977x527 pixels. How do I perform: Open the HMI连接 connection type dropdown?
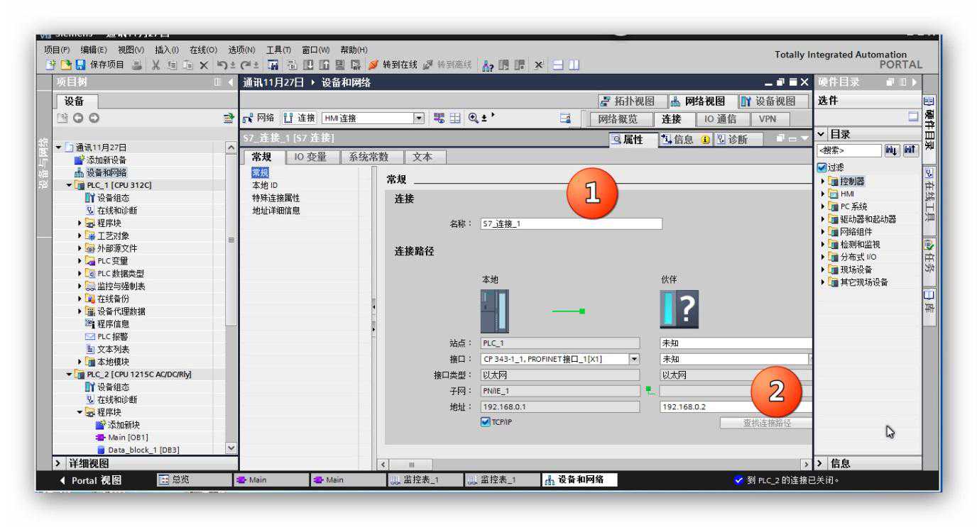(419, 118)
